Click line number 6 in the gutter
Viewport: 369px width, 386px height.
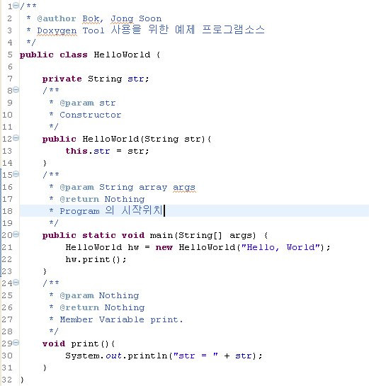pos(10,67)
